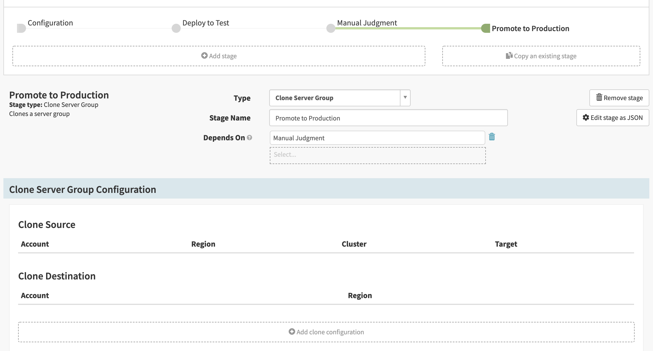The image size is (653, 351).
Task: Click the Deploy to Test stage label
Action: (206, 23)
